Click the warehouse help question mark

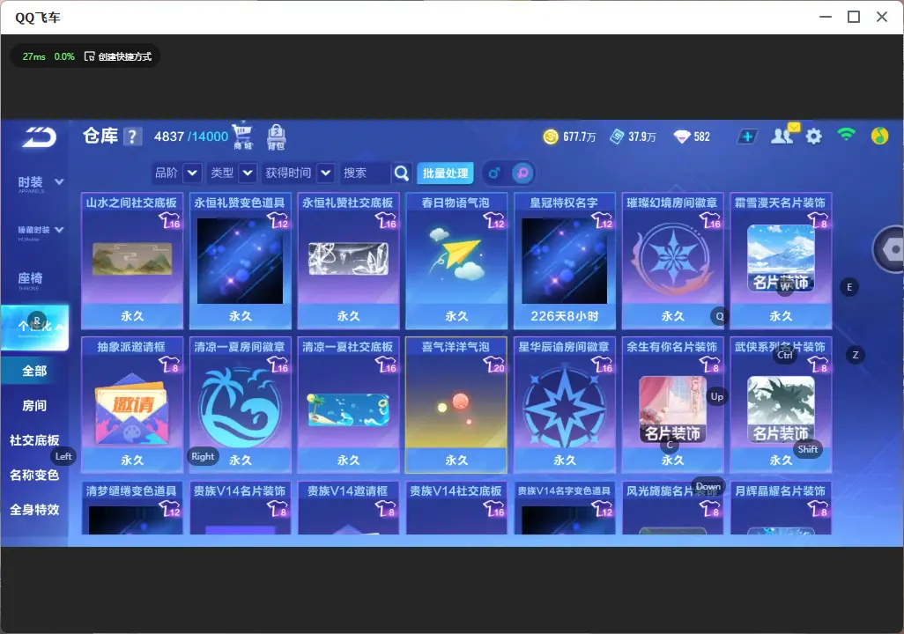132,136
